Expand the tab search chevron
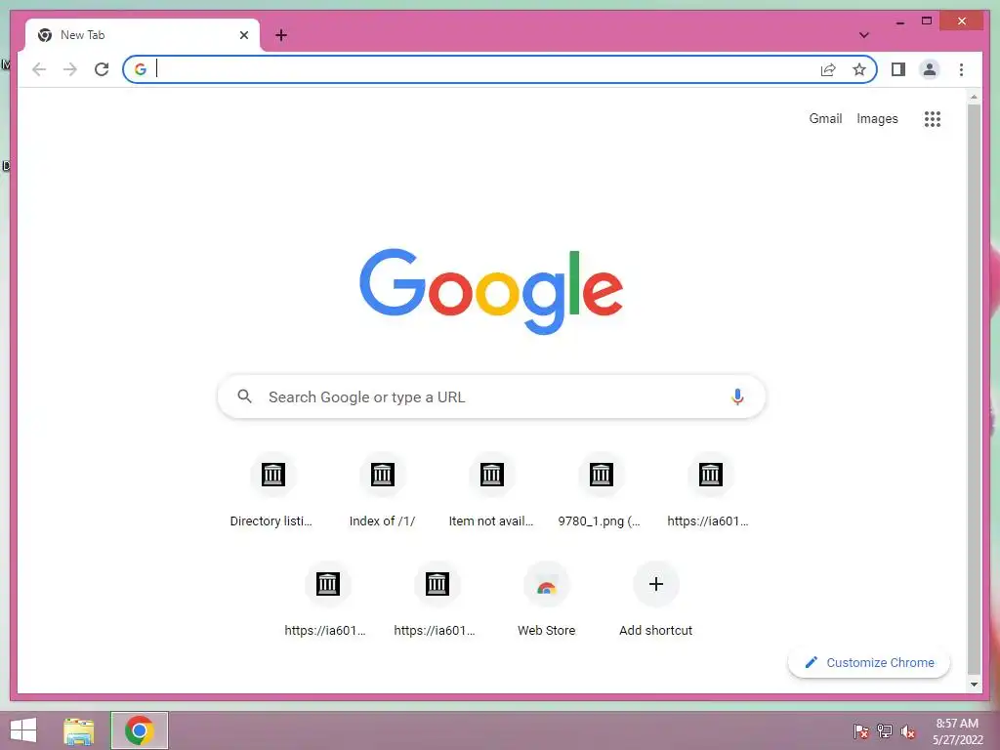This screenshot has width=1000, height=750. point(863,35)
